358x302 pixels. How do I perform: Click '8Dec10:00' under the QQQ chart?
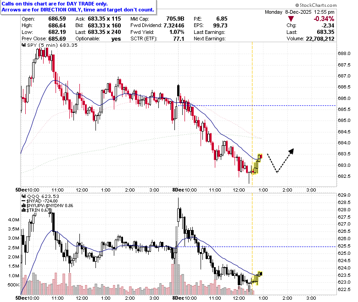(185, 298)
